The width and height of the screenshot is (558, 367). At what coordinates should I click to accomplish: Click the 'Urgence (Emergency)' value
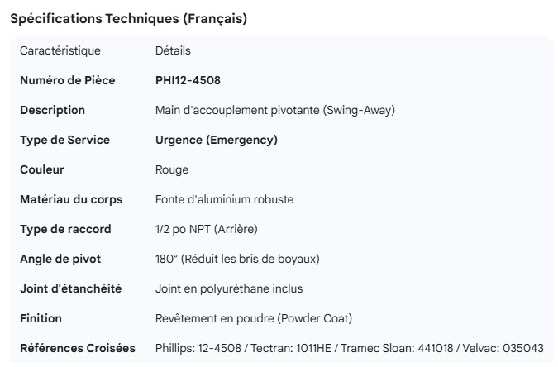[217, 140]
